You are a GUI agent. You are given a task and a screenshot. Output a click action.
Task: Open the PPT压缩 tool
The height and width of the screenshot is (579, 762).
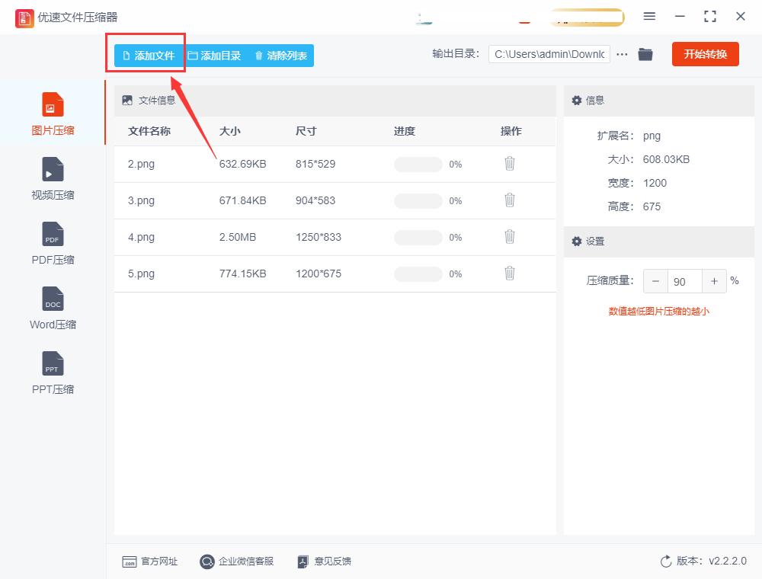(x=52, y=373)
